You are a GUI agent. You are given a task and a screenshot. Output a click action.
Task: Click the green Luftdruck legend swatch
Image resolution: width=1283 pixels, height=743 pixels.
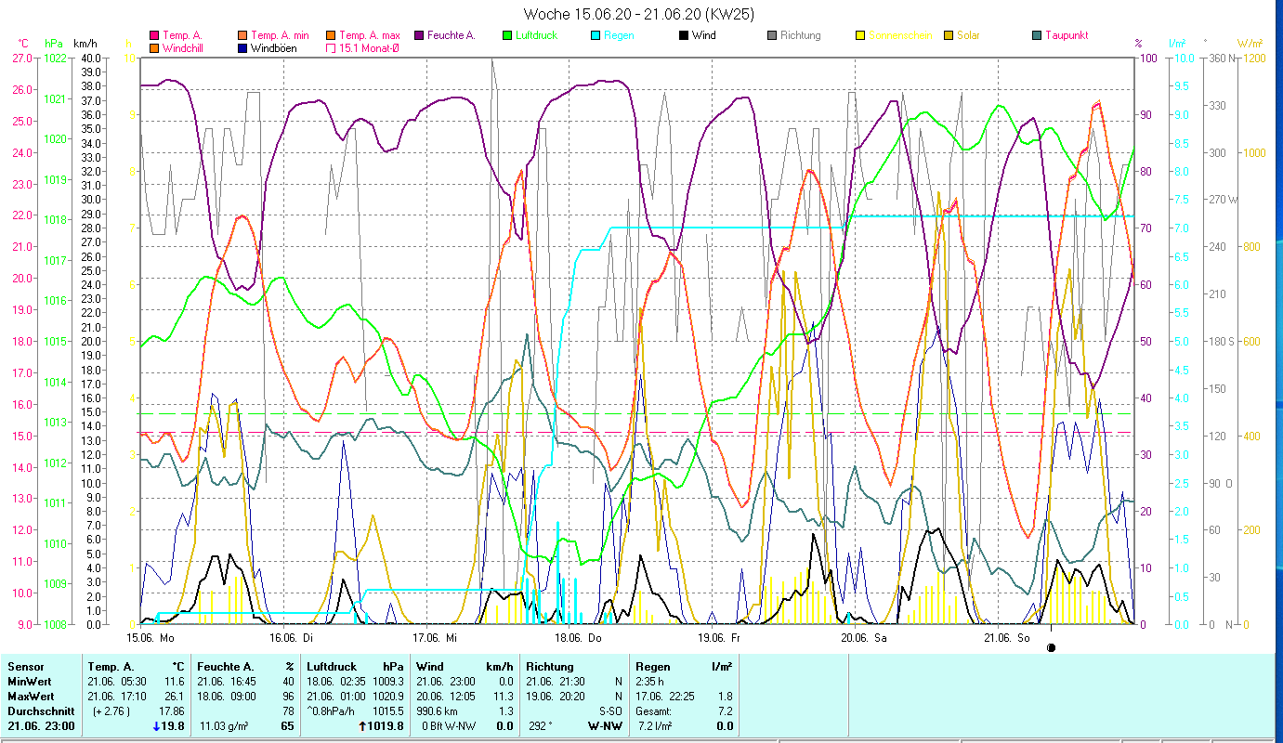pyautogui.click(x=507, y=35)
